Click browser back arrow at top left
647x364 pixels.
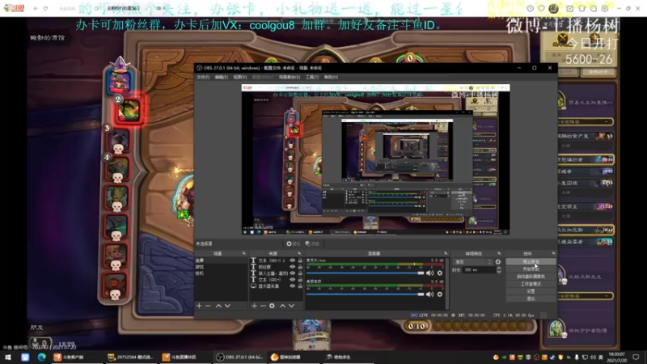[36, 8]
